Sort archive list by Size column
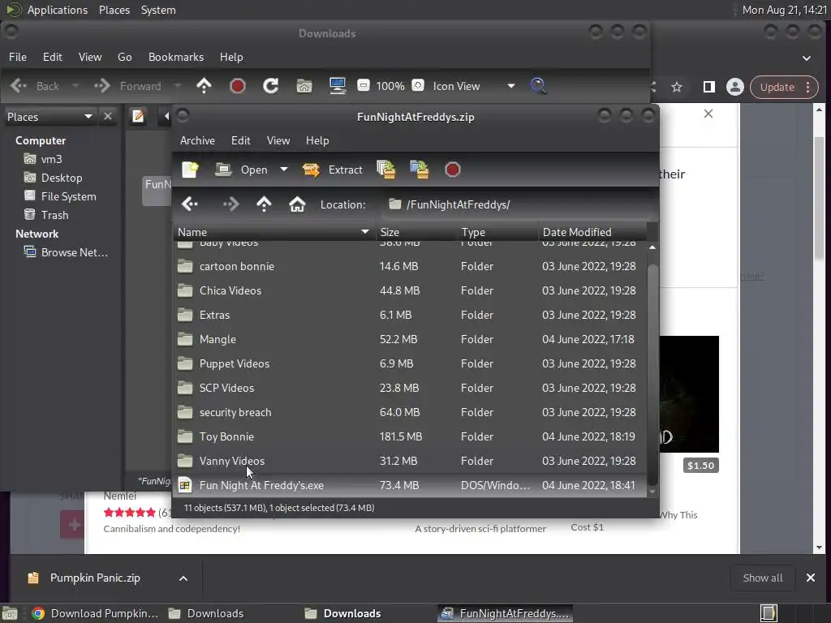Image resolution: width=831 pixels, height=623 pixels. (416, 232)
